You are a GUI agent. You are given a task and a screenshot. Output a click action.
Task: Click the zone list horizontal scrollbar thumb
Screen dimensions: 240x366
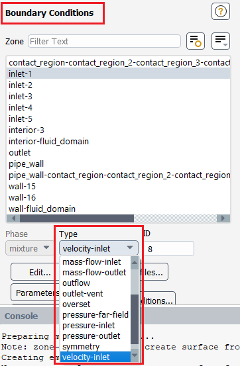coord(77,218)
